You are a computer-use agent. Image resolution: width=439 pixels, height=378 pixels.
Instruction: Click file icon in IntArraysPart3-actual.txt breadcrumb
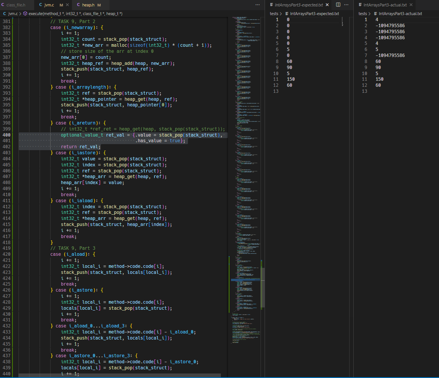[x=375, y=14]
